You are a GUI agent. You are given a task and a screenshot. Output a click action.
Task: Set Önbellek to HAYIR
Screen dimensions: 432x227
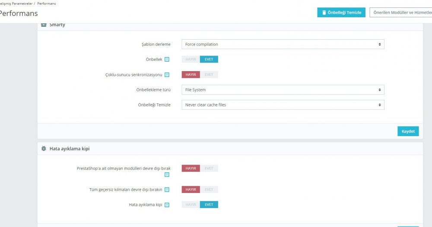click(x=191, y=59)
